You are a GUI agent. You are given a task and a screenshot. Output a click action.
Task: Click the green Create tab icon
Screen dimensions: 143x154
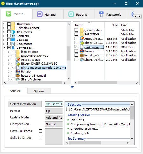pyautogui.click(x=9, y=14)
